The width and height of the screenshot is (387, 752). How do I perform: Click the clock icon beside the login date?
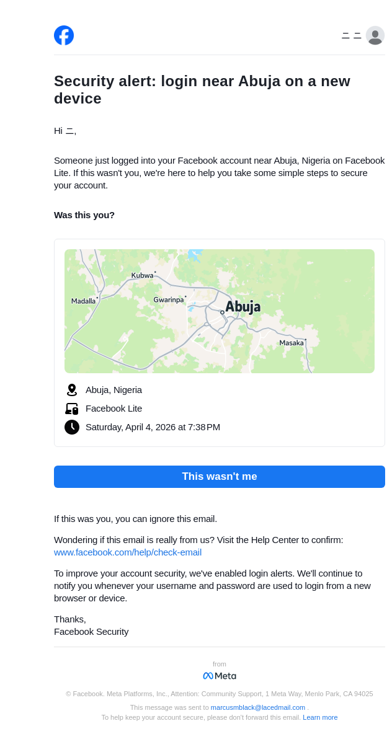(x=72, y=427)
